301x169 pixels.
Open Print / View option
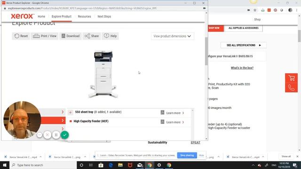(45, 36)
